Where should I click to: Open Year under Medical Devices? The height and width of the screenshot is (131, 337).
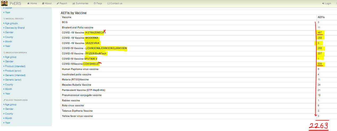[7, 46]
